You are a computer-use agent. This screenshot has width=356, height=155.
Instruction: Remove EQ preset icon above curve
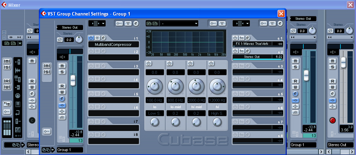155,23
